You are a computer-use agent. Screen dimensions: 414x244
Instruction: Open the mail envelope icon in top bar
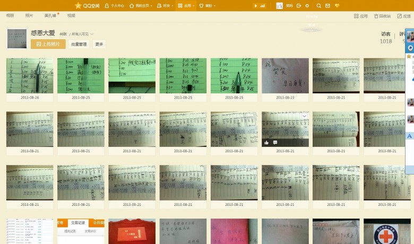tap(327, 5)
